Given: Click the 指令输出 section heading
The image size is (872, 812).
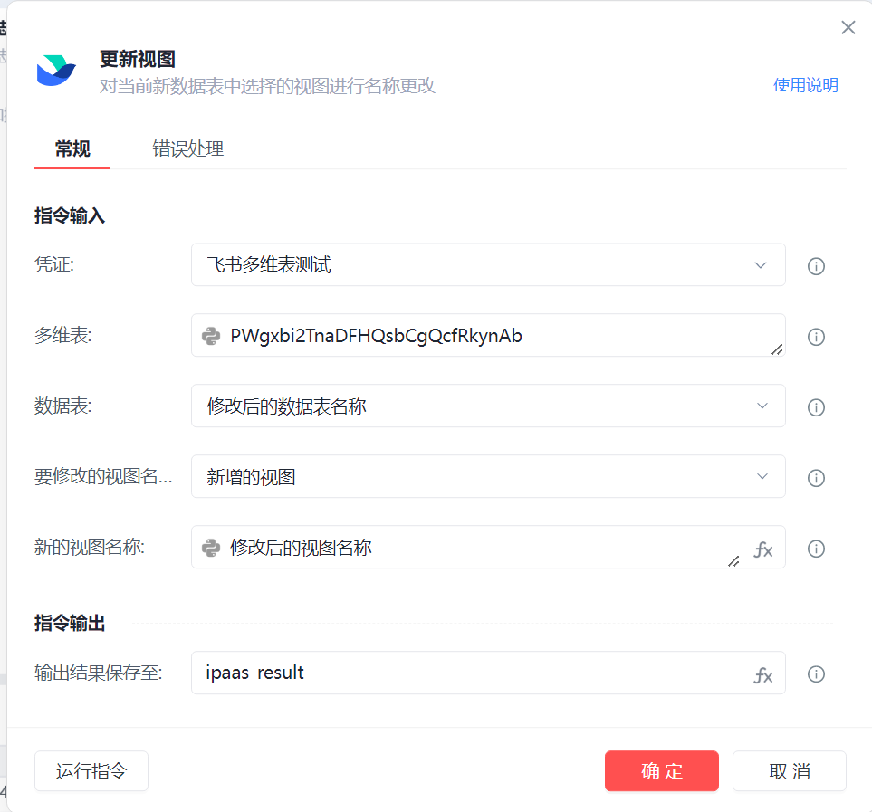Looking at the screenshot, I should 70,623.
